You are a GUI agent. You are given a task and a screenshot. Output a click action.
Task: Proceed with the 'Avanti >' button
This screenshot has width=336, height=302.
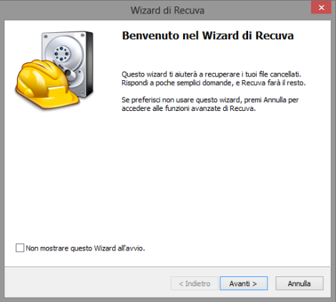coord(244,283)
